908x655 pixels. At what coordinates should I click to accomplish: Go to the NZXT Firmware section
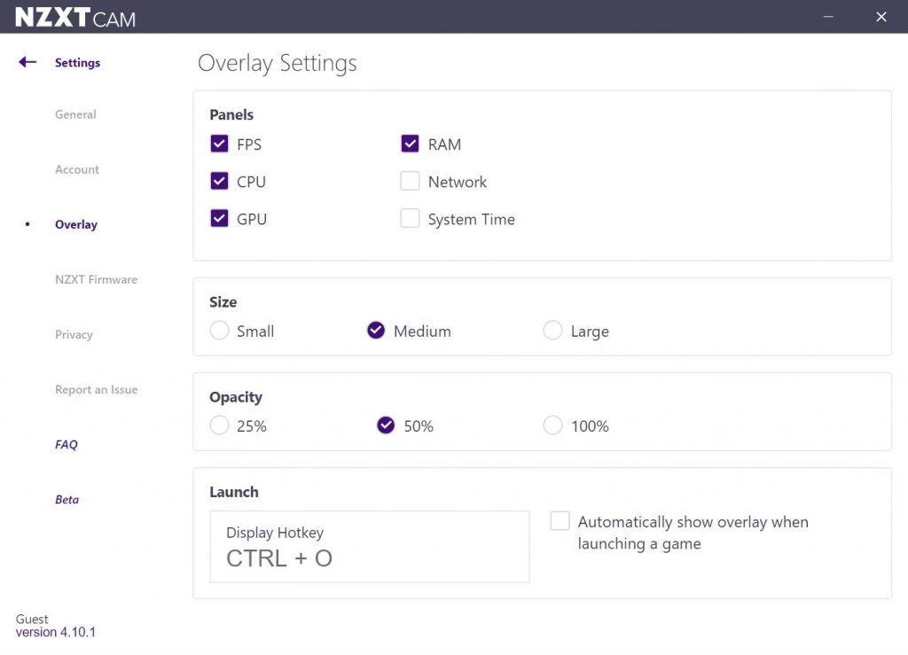tap(96, 279)
